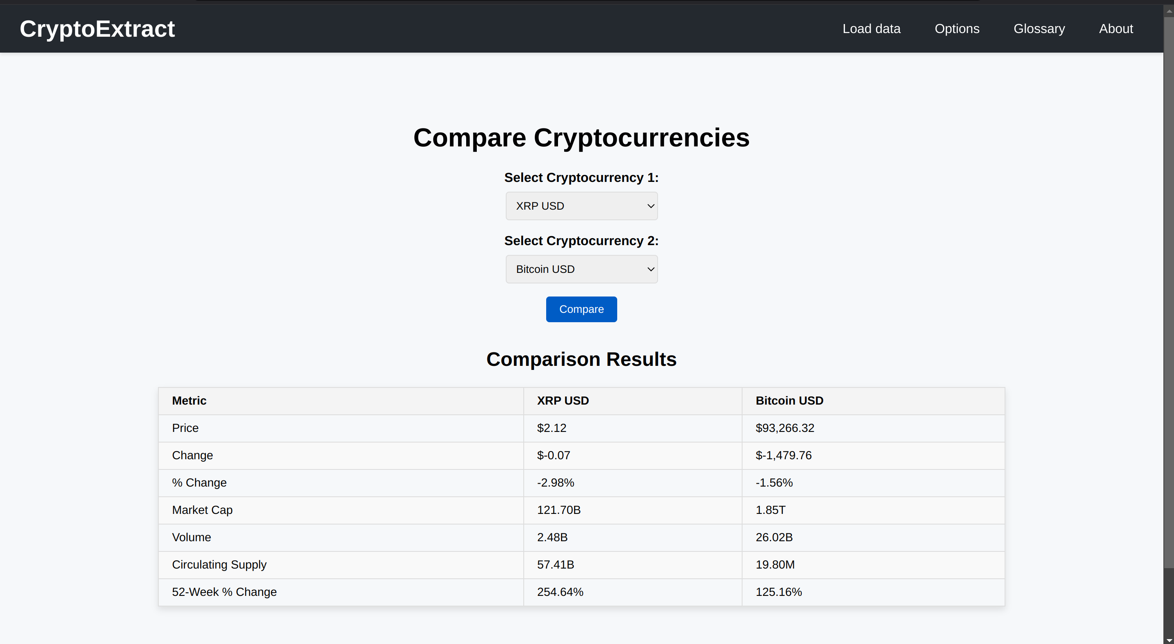This screenshot has width=1174, height=644.
Task: Click the vertical scrollbar track
Action: coord(1169,601)
